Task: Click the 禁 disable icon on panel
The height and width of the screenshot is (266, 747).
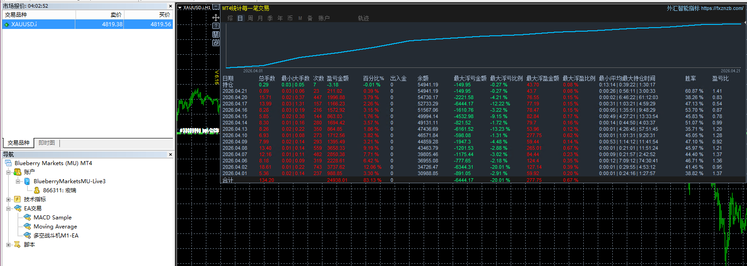Action: click(x=216, y=34)
